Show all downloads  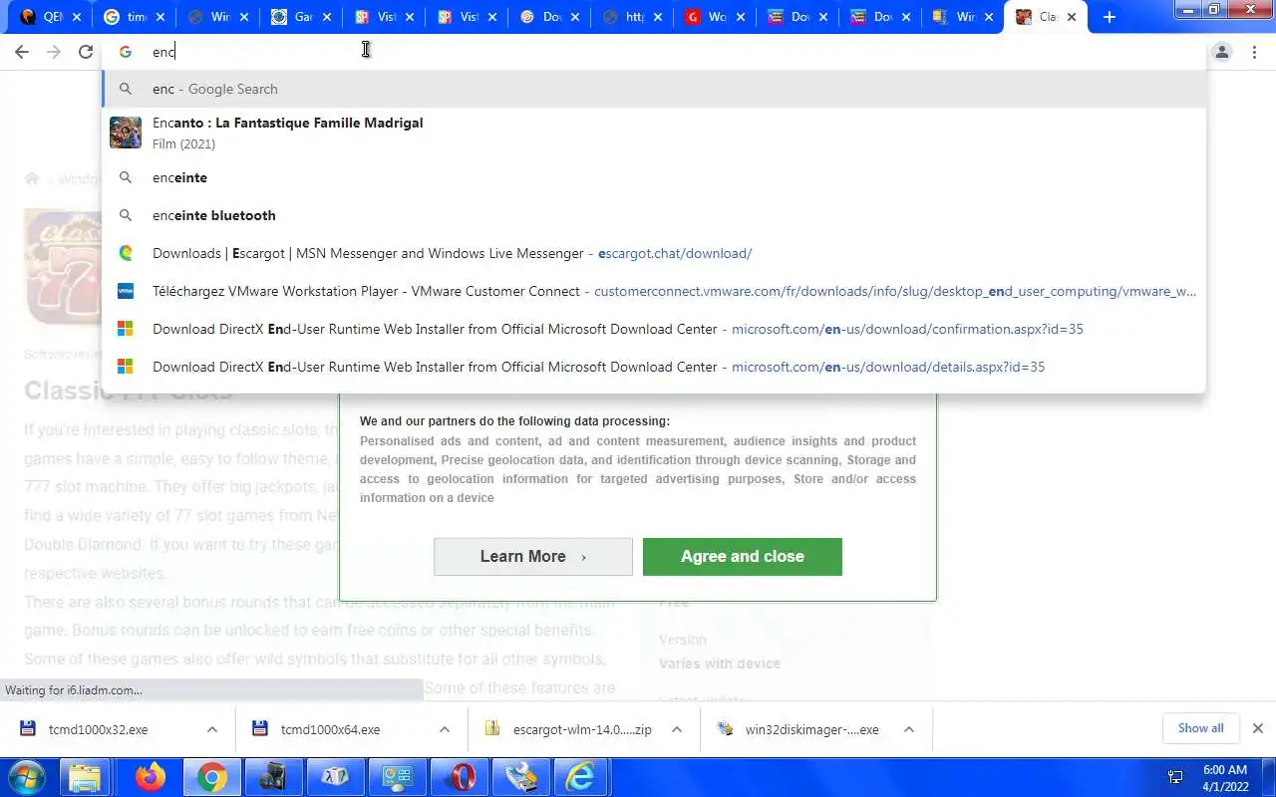click(x=1200, y=728)
